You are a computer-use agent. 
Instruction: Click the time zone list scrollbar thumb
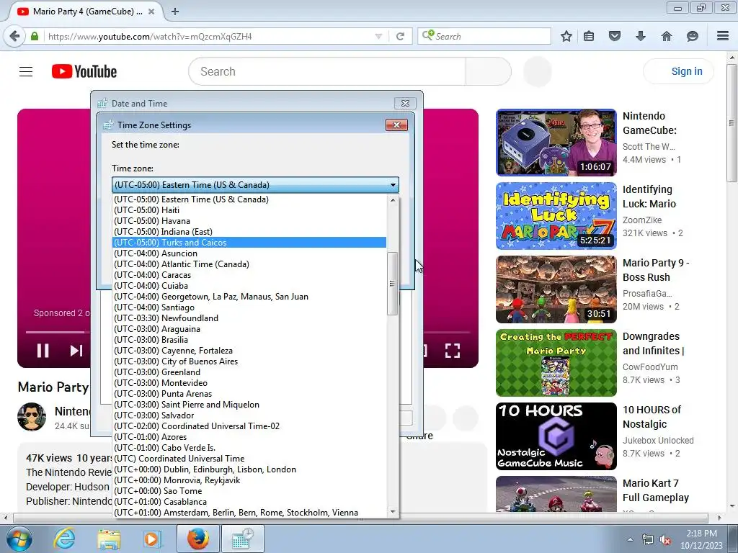tap(393, 284)
